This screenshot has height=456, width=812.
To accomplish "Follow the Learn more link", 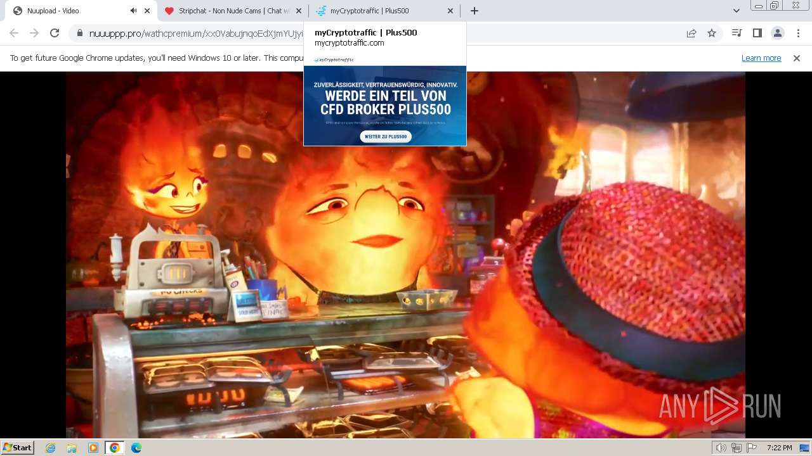I will pos(761,58).
